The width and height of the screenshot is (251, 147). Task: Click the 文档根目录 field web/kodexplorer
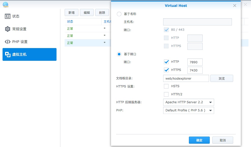tap(186, 78)
